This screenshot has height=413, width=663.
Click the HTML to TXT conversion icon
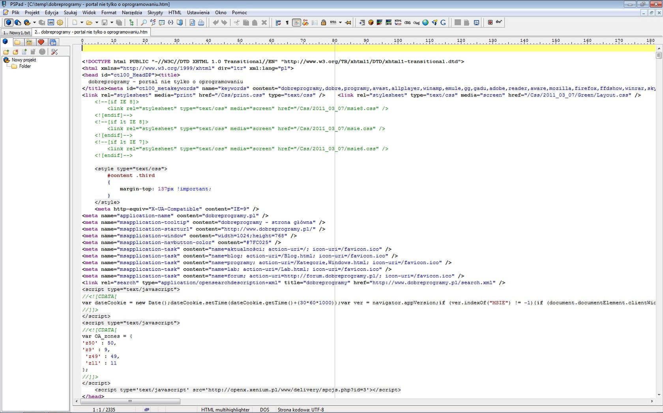tap(398, 22)
